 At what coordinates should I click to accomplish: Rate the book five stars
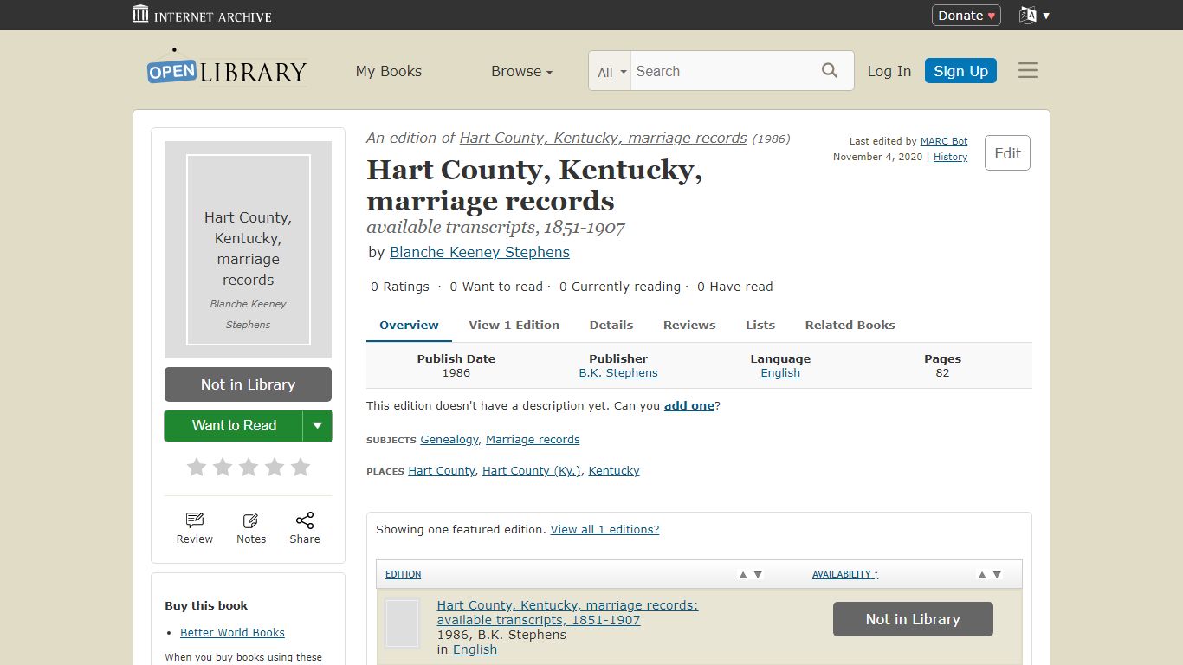point(301,468)
